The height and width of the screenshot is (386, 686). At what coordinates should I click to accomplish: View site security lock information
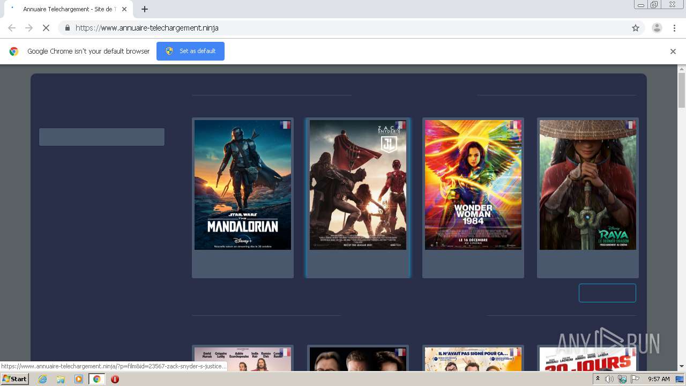coord(67,28)
